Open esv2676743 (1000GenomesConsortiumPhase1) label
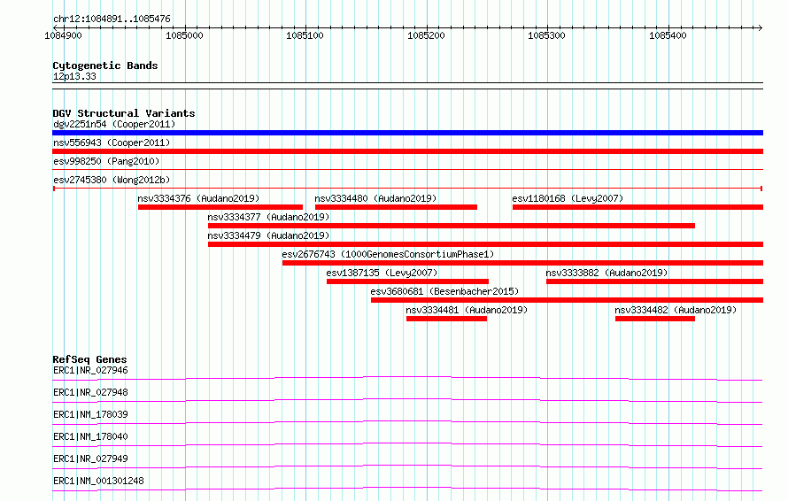788x501 pixels. pos(388,254)
